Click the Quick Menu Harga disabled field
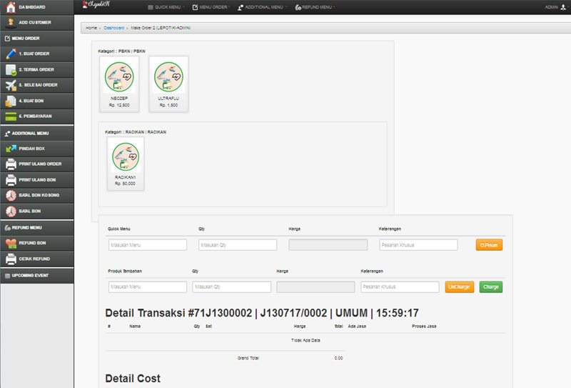 (x=328, y=244)
